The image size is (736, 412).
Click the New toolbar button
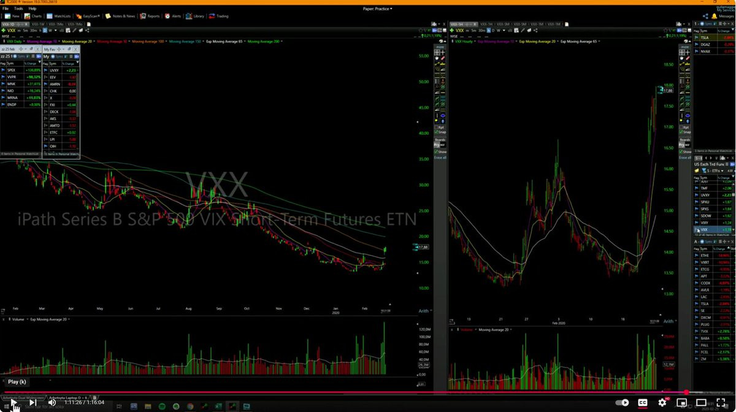click(12, 16)
